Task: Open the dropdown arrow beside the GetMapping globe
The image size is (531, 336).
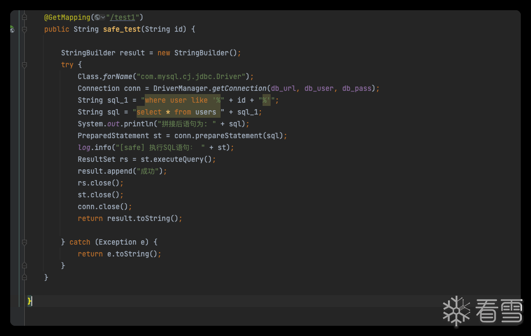Action: click(103, 18)
